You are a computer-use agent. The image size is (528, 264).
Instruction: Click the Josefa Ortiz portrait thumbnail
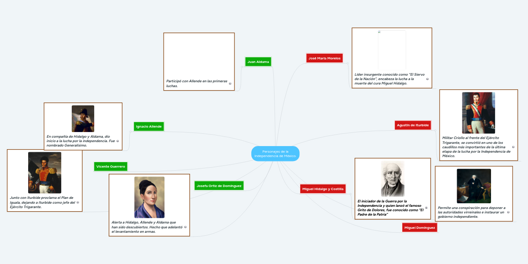149,197
